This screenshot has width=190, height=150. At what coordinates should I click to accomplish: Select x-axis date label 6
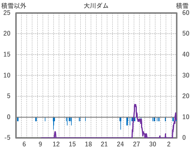24,144
